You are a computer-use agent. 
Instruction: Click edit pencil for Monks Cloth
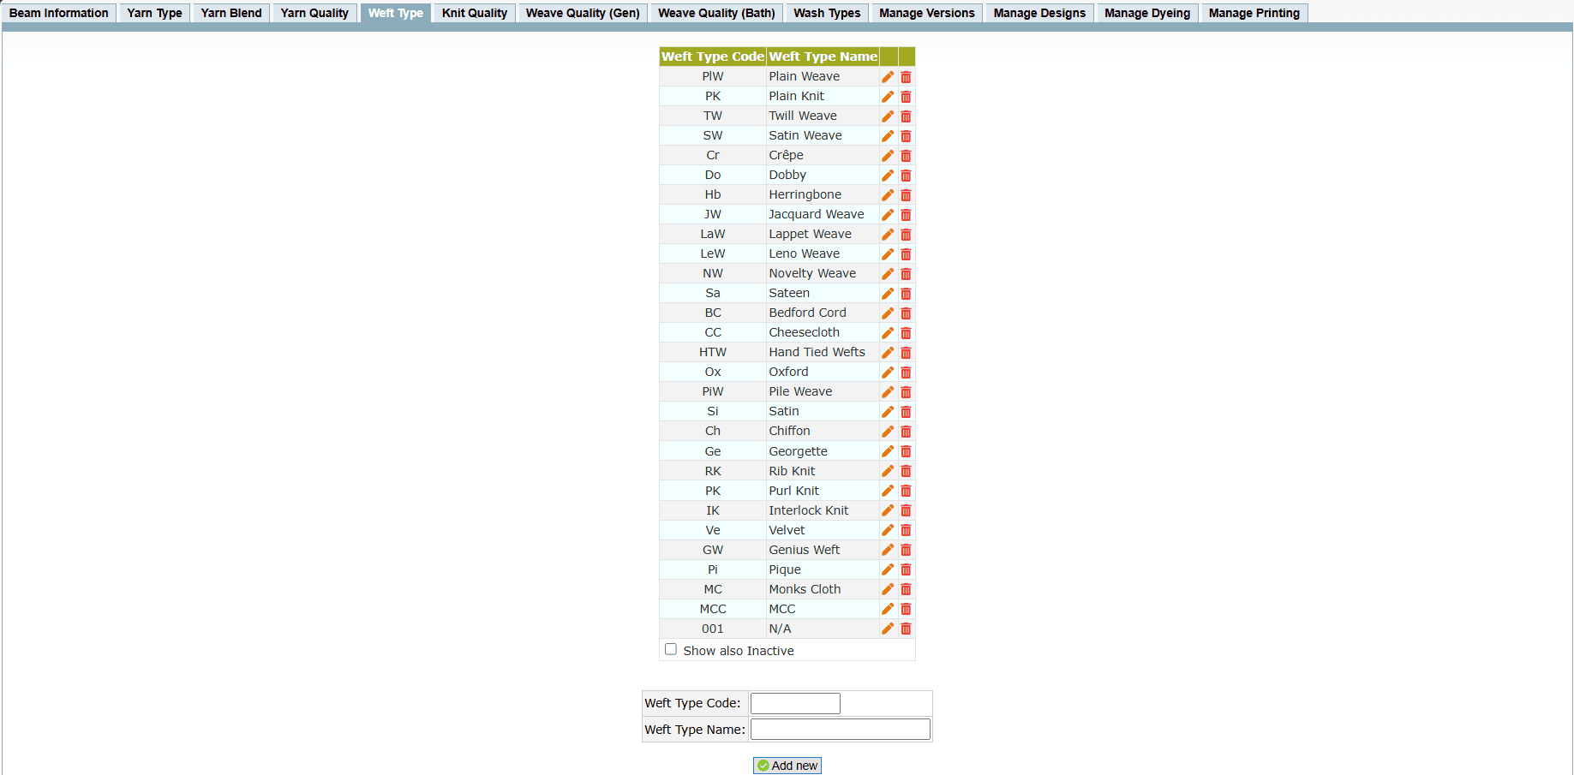(x=888, y=589)
